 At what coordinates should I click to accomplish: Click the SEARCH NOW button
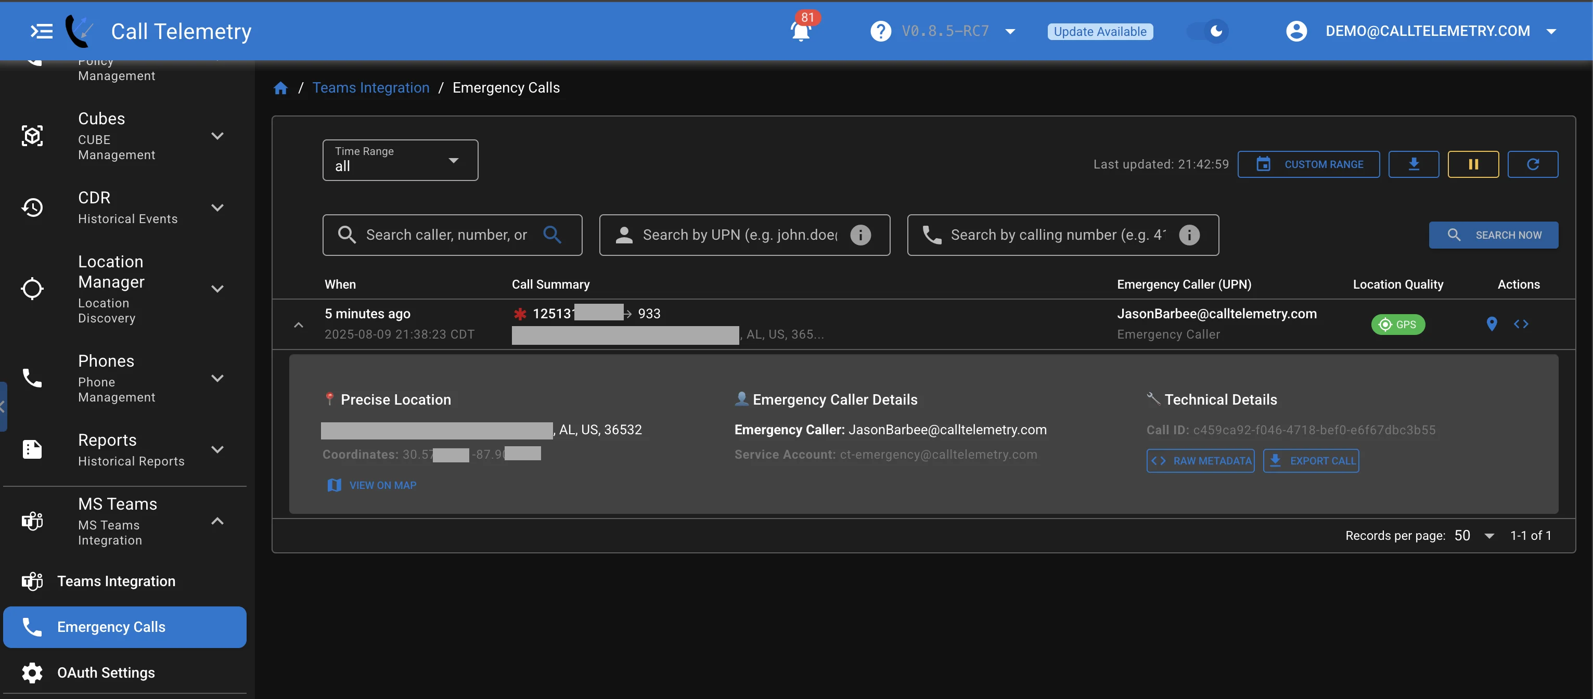tap(1493, 235)
